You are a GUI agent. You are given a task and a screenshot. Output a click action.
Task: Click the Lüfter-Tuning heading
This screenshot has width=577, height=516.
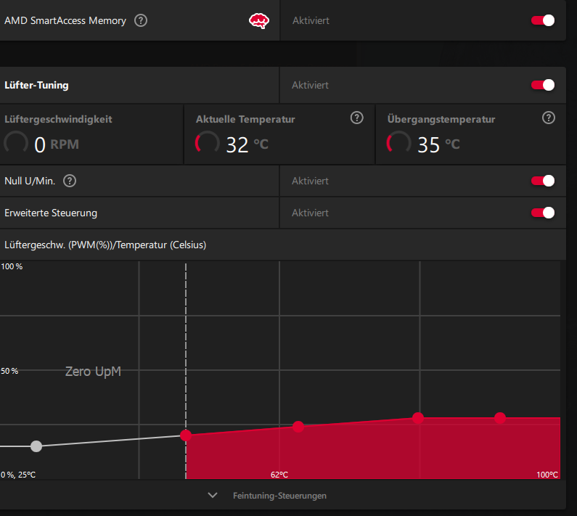coord(36,86)
